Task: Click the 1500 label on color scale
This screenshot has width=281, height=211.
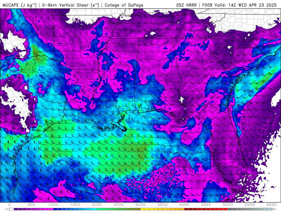Action: (75, 205)
